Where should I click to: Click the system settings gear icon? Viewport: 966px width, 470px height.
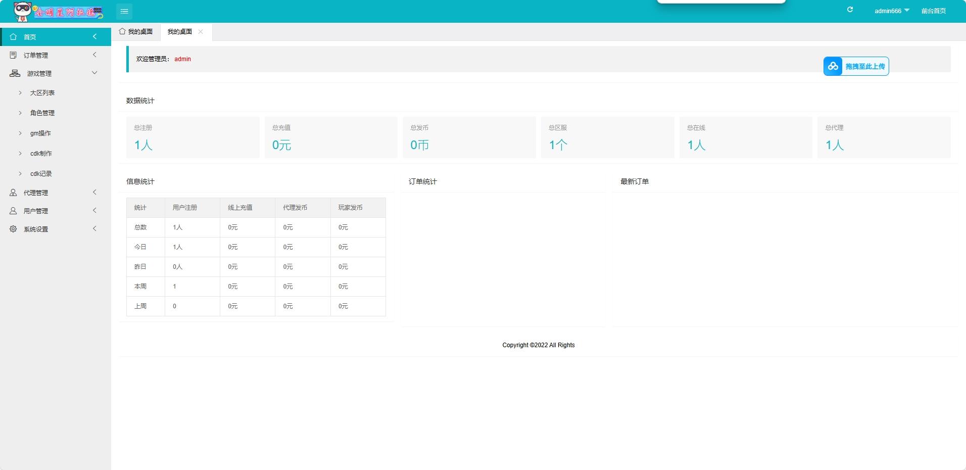(x=13, y=229)
